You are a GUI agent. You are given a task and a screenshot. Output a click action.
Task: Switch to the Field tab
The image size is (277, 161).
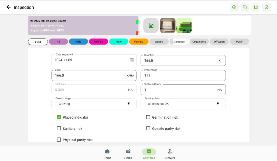78,42
